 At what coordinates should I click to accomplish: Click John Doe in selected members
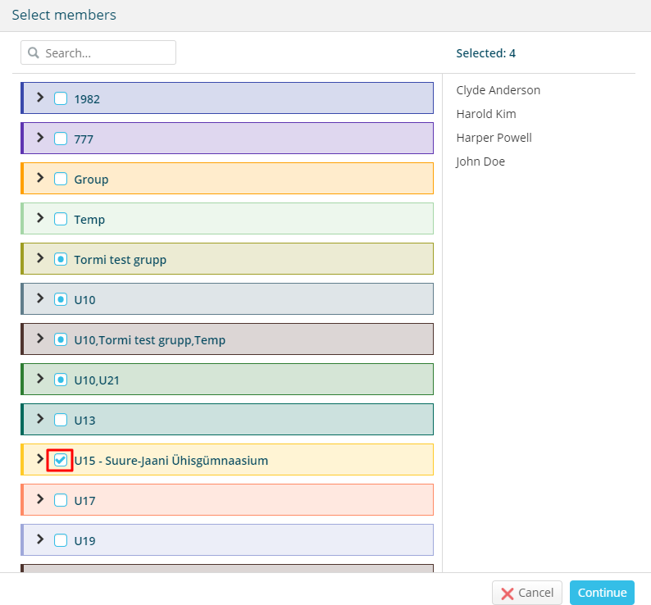click(x=480, y=161)
